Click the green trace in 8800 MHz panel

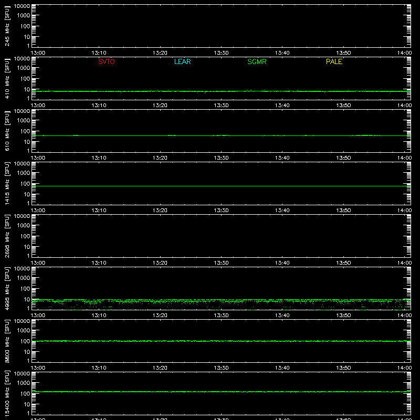pyautogui.click(x=221, y=341)
